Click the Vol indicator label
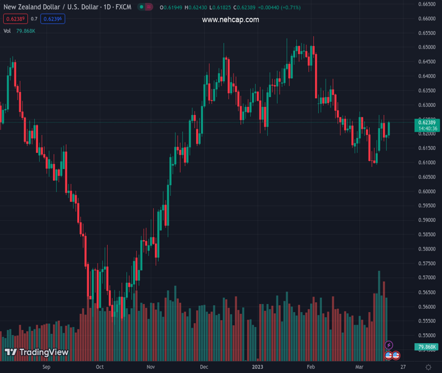 click(x=7, y=30)
